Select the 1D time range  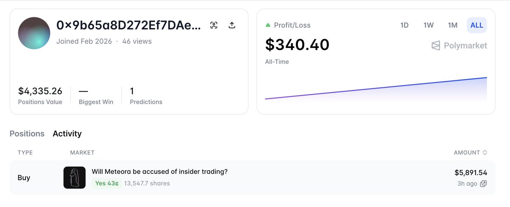coord(404,25)
